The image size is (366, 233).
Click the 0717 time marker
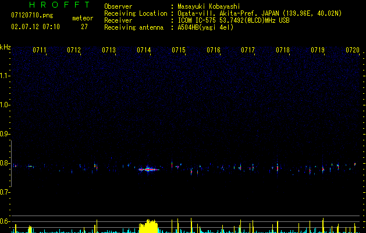point(248,50)
